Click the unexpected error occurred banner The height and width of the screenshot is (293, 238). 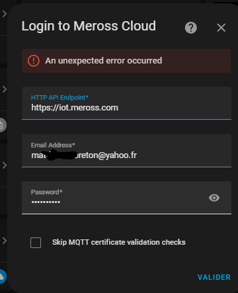click(x=126, y=61)
